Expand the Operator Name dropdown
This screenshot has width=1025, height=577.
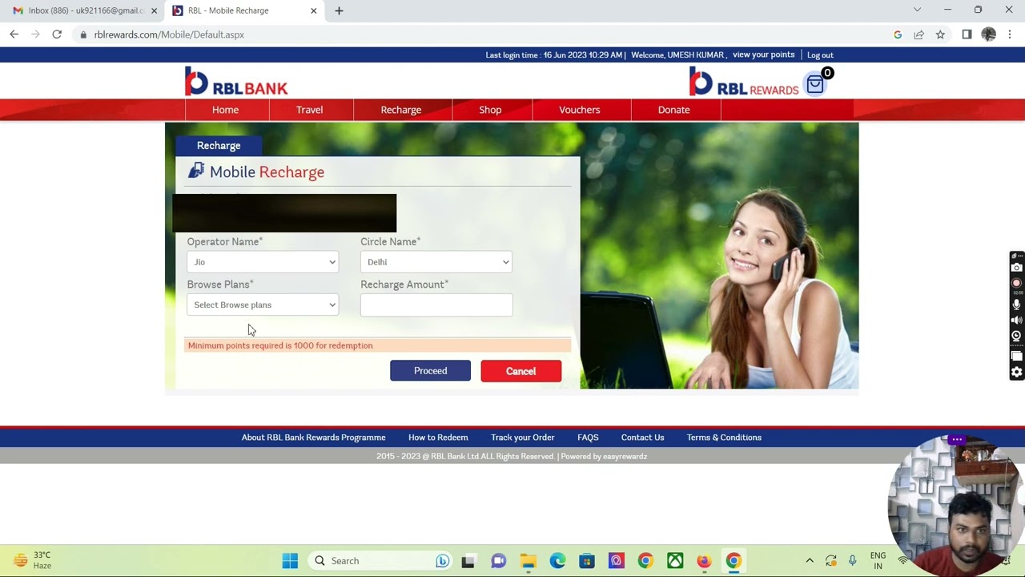pyautogui.click(x=263, y=262)
